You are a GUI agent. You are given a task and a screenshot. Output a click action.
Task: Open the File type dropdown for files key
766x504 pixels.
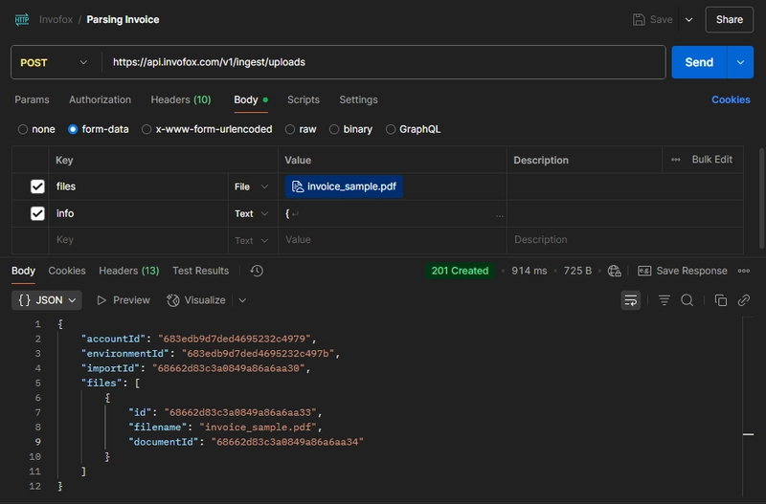coord(251,186)
